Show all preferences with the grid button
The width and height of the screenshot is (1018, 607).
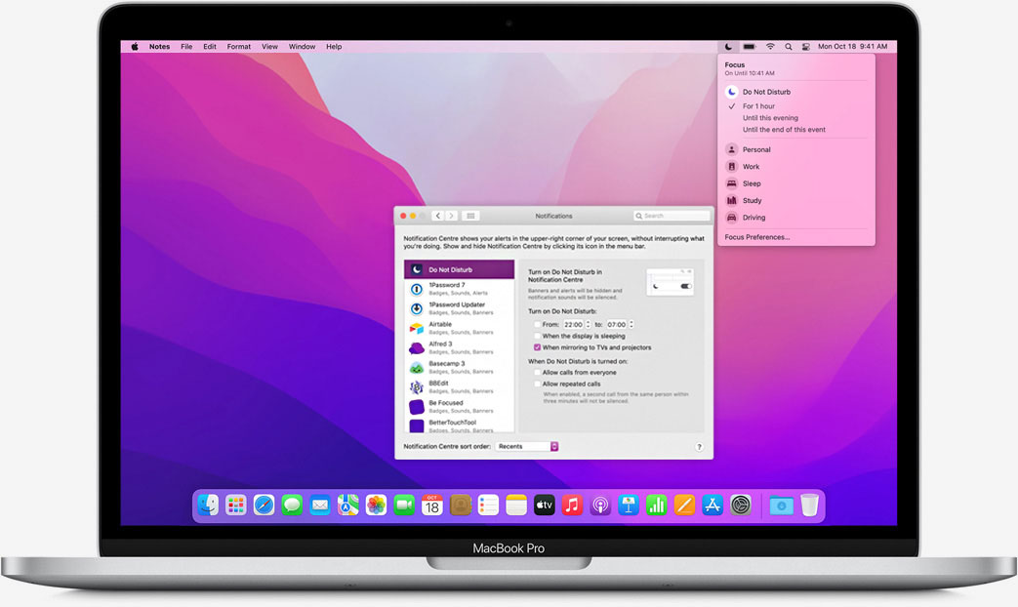pos(470,216)
